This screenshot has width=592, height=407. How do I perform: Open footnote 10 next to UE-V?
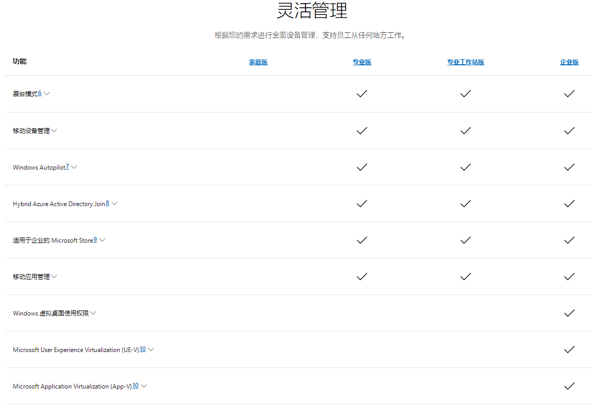143,349
